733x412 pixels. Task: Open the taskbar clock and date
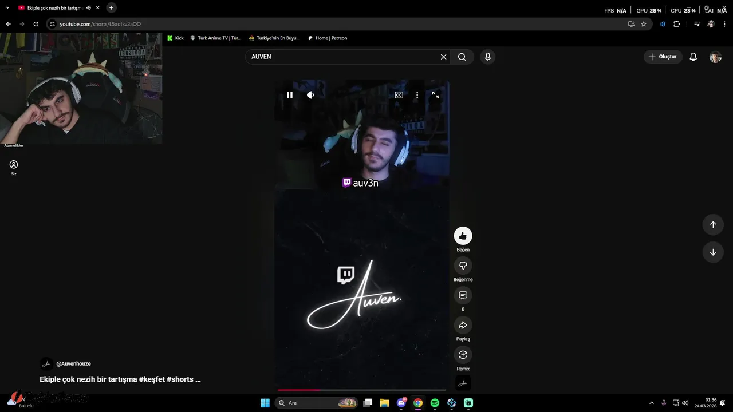(x=706, y=403)
